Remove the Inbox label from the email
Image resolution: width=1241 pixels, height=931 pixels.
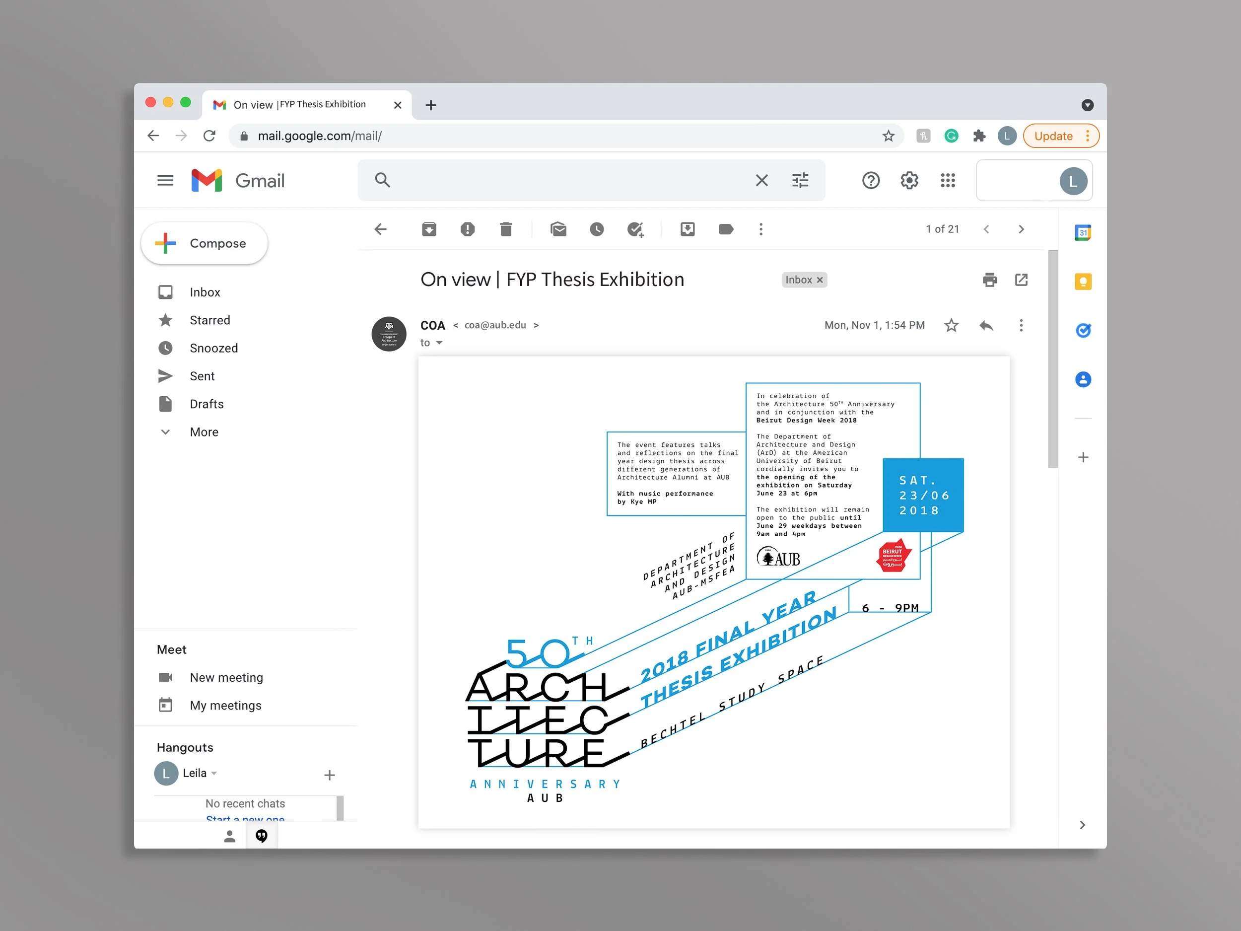[820, 280]
